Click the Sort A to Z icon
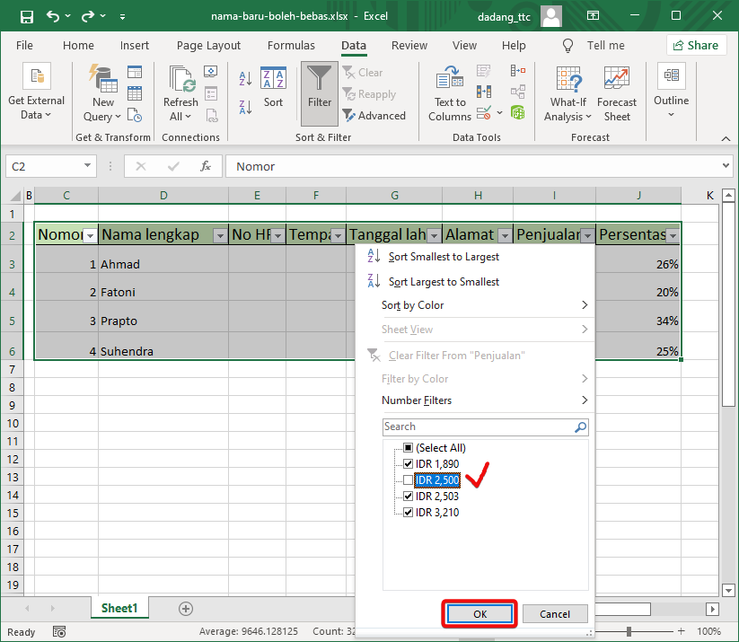739x642 pixels. click(x=244, y=79)
